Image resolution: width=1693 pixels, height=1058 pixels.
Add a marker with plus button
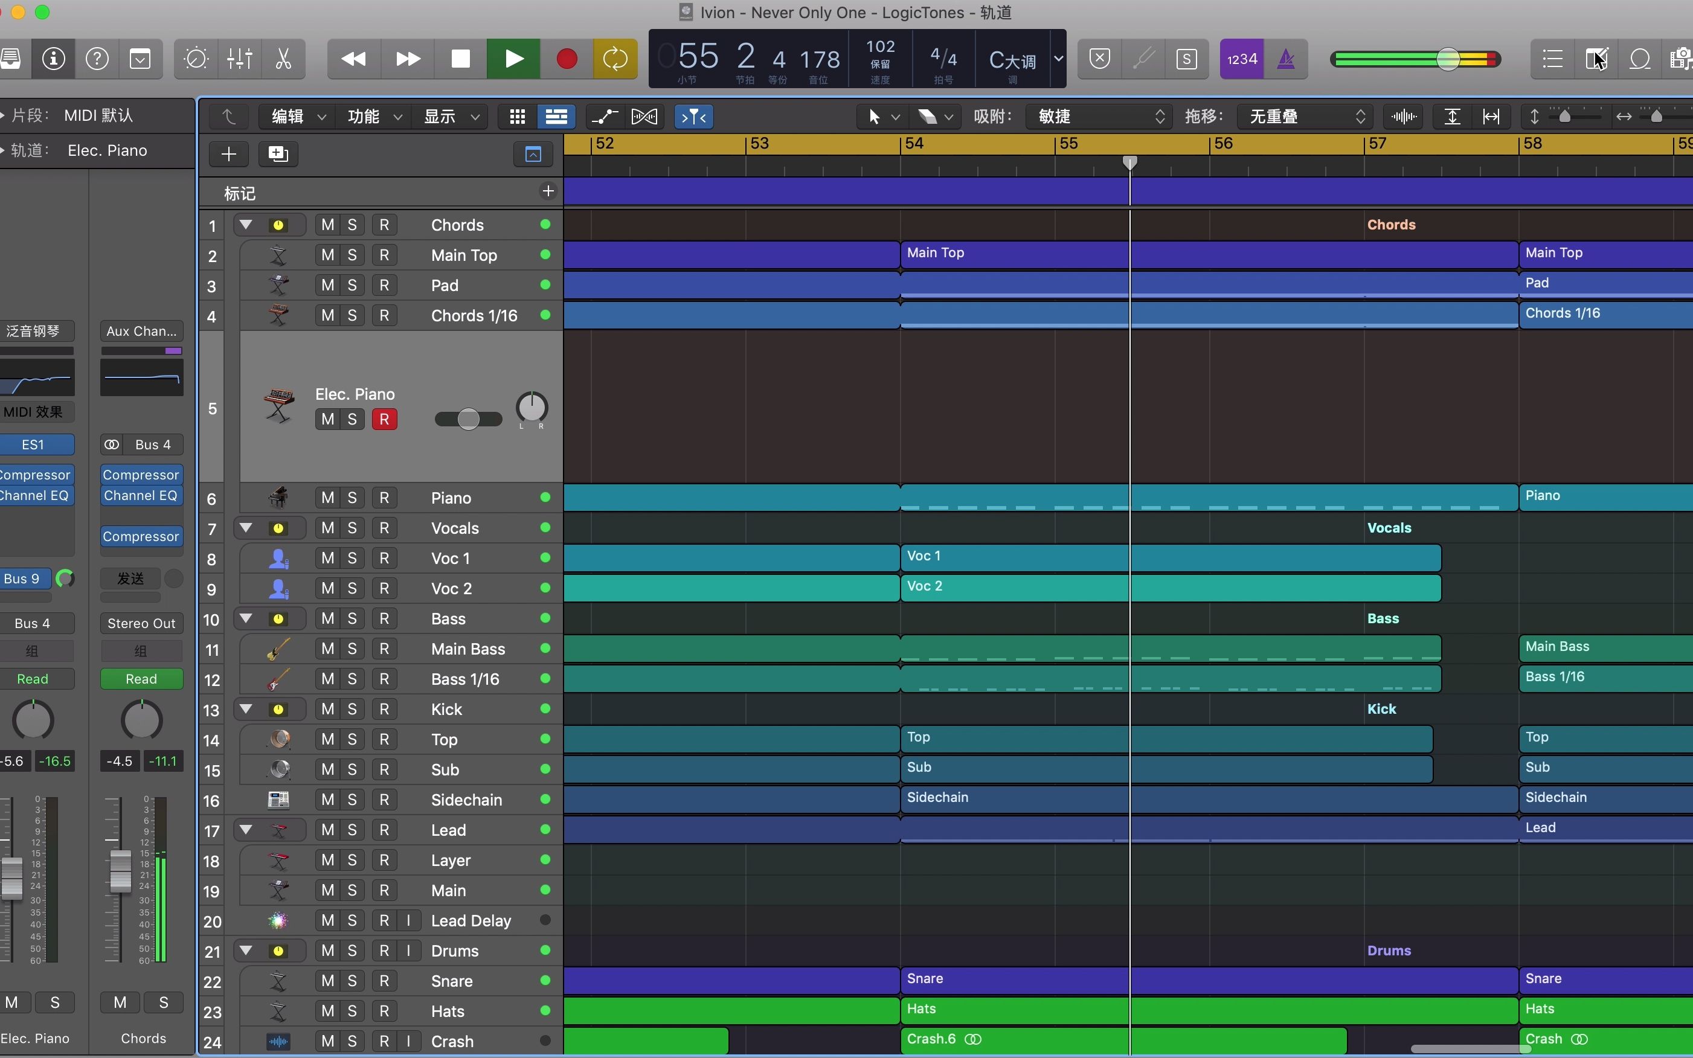pos(548,191)
